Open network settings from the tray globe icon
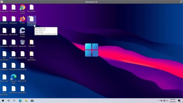Image resolution: width=183 pixels, height=103 pixels. click(164, 100)
